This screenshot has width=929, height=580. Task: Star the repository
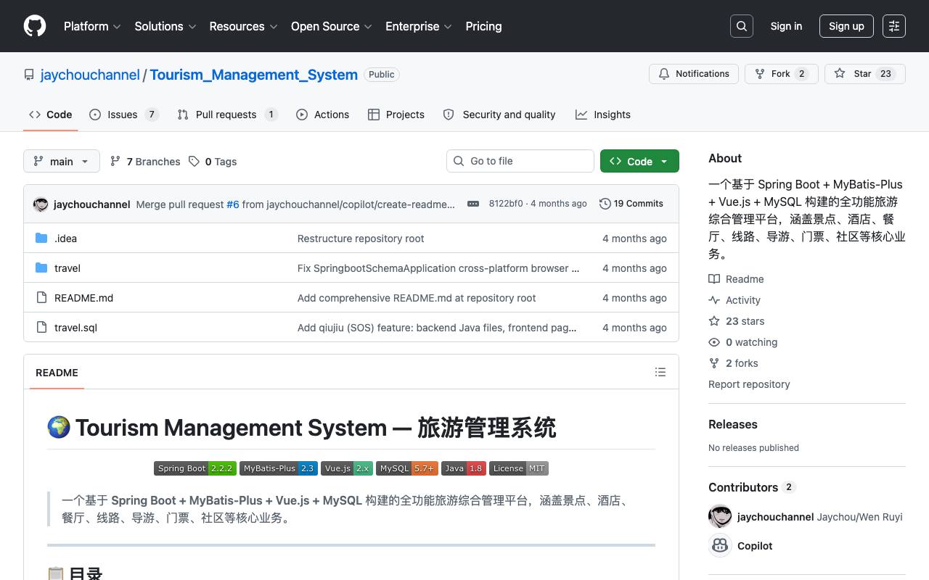[x=865, y=74]
